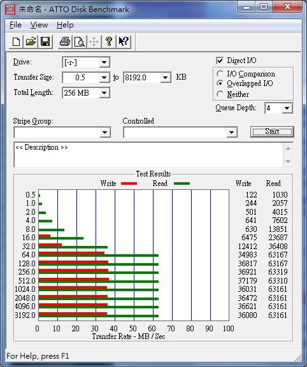
Task: Click the status bar help message
Action: coord(38,356)
